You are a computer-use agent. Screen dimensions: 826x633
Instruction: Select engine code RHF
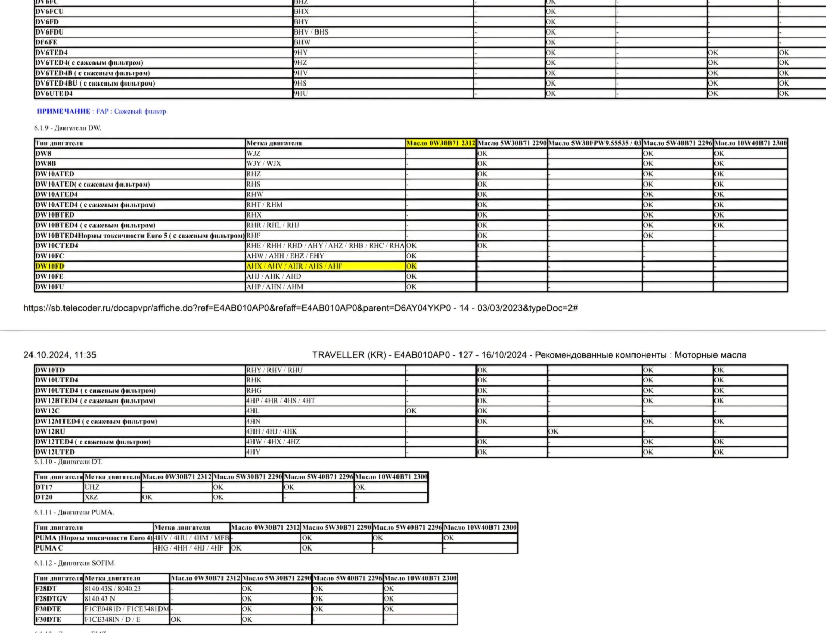[253, 236]
